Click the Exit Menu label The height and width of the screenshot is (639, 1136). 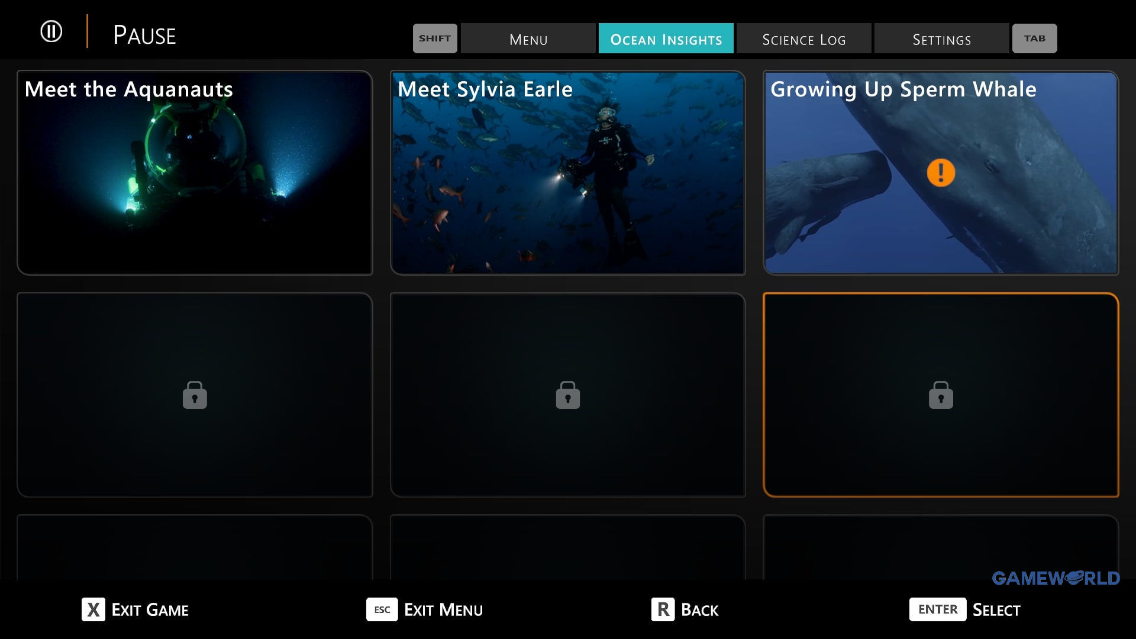tap(443, 610)
